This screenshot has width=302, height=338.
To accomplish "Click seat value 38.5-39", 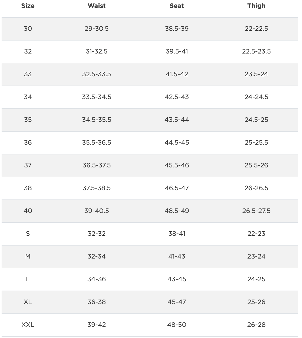I will (x=177, y=29).
